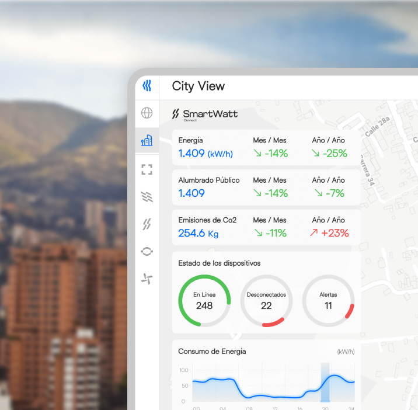Screen dimensions: 418x410
Task: Select the lightning bolt energy sidebar icon
Action: (x=147, y=224)
